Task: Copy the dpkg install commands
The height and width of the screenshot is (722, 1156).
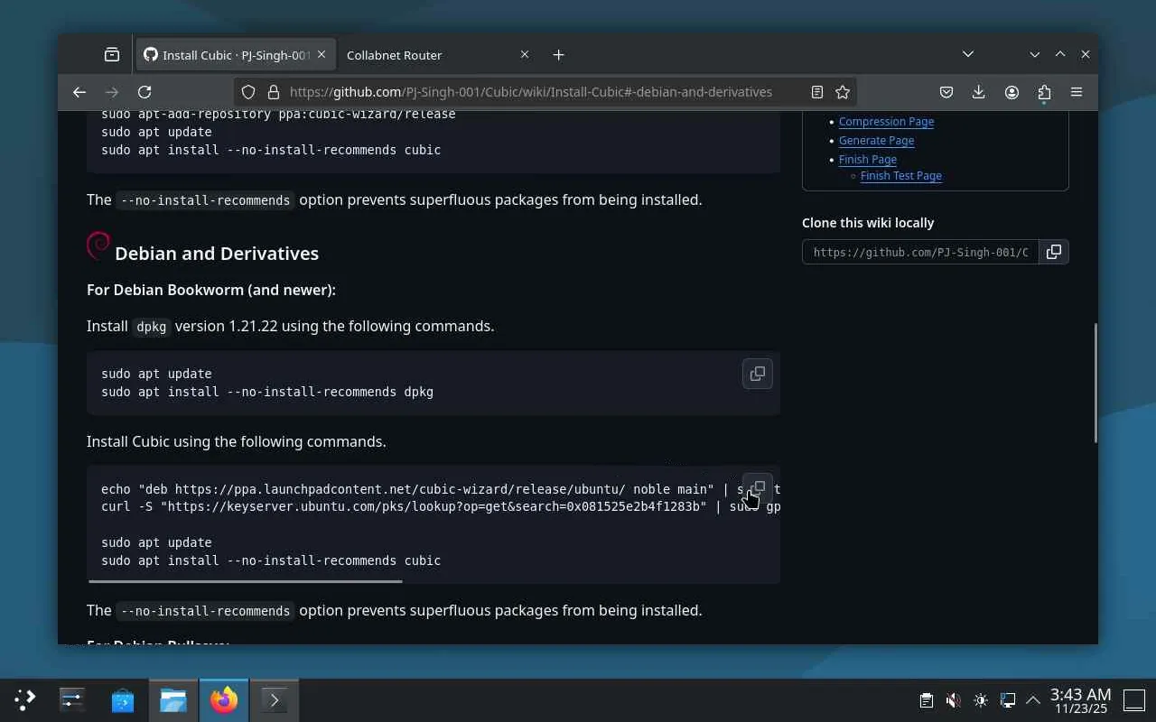Action: click(x=758, y=374)
